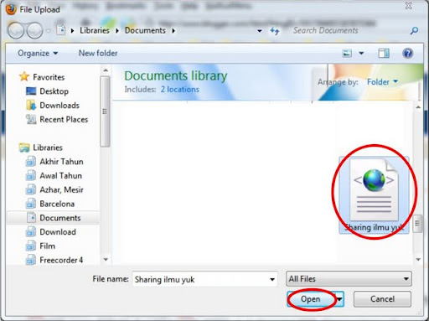Viewport: 429px width, 321px height.
Task: Click the Barcelona library icon
Action: click(31, 204)
